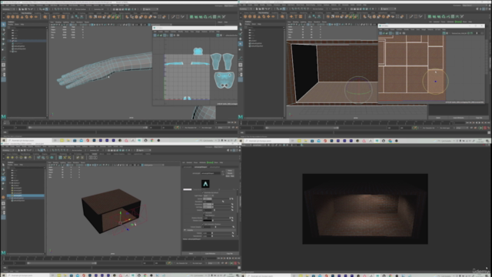Click the white Color swatch in bottom-left Attribute Editor
Viewport: 492px width, 277px height.
click(188, 189)
